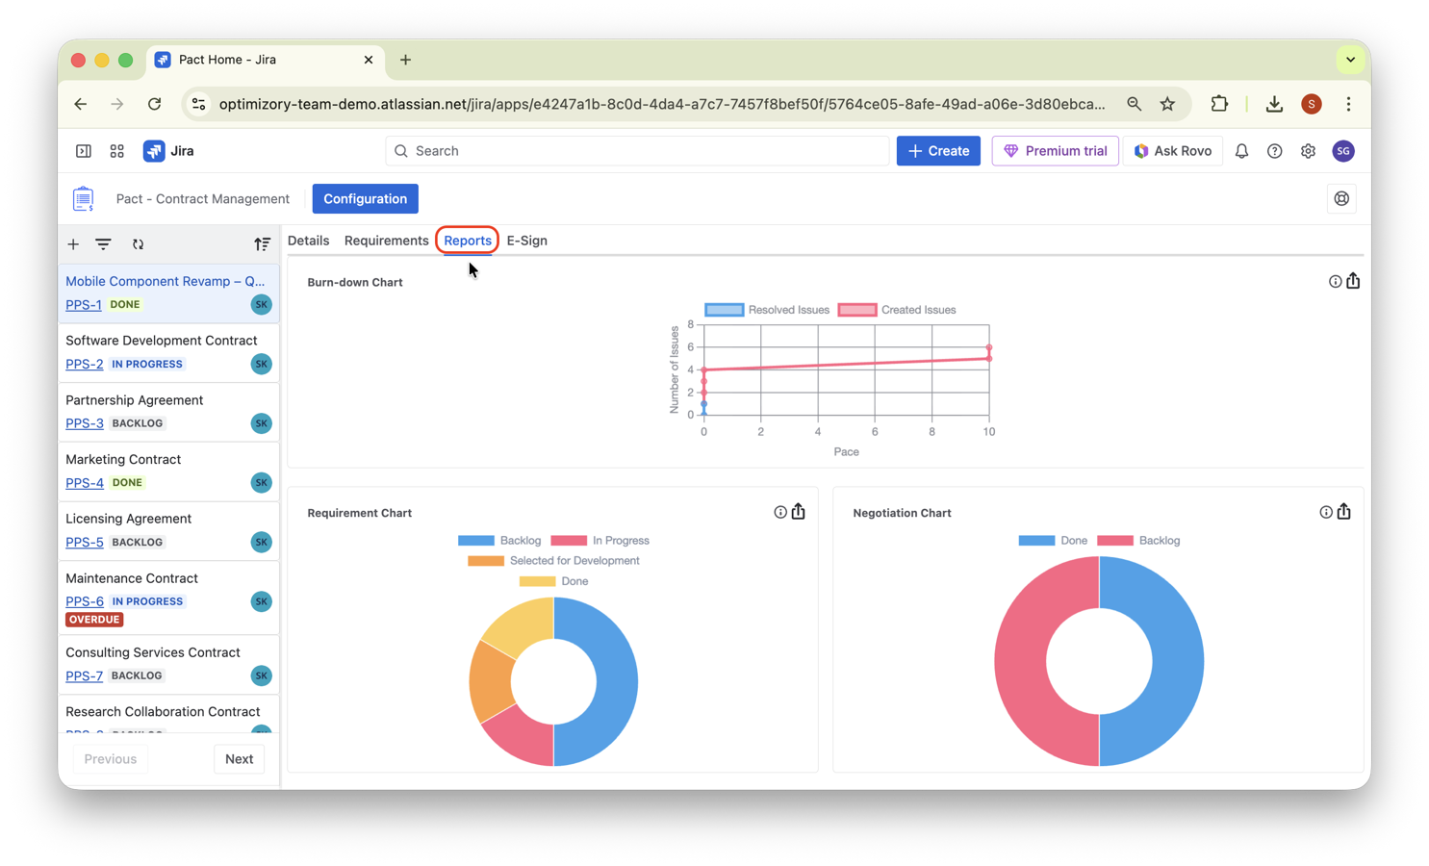Open the project Configuration button
The height and width of the screenshot is (866, 1429).
(x=365, y=198)
